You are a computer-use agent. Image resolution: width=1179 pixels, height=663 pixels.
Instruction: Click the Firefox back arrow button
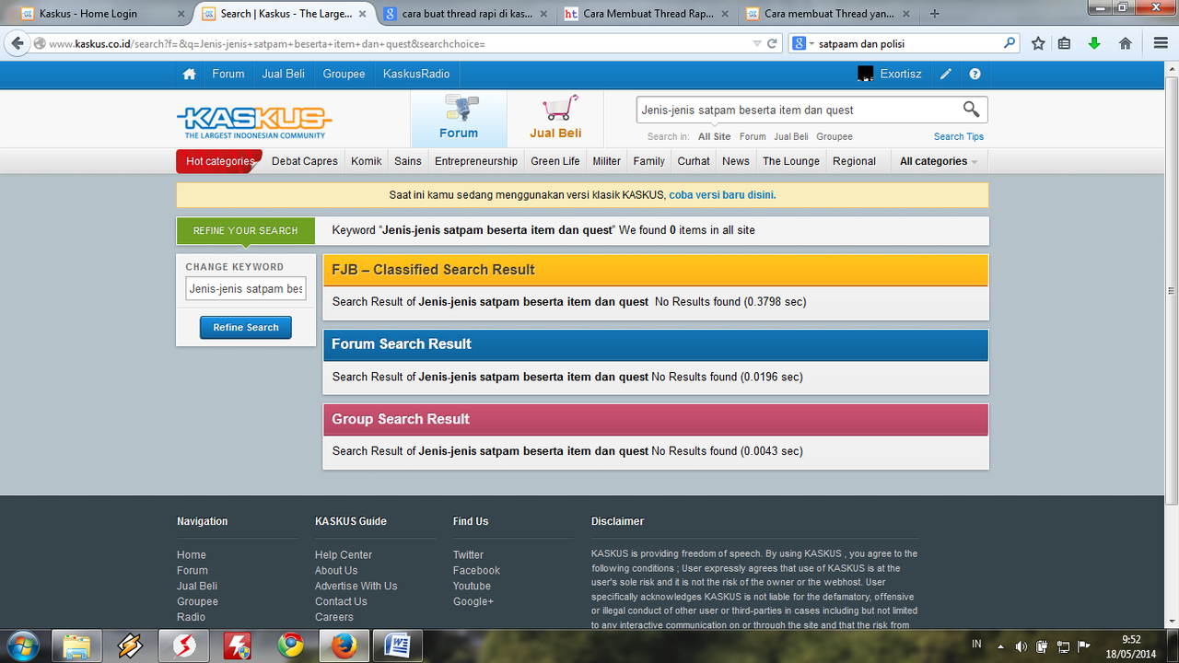17,43
